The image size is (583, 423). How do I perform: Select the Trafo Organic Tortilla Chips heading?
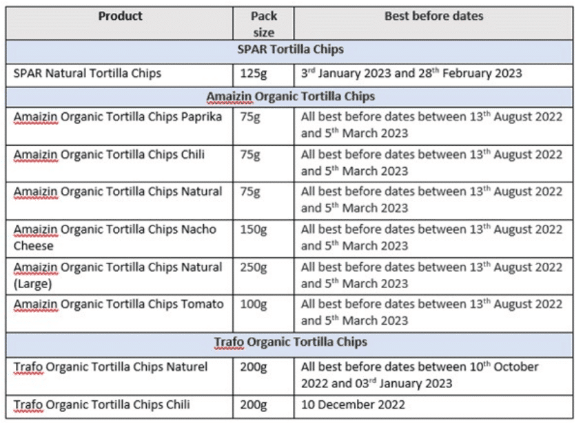click(x=289, y=345)
